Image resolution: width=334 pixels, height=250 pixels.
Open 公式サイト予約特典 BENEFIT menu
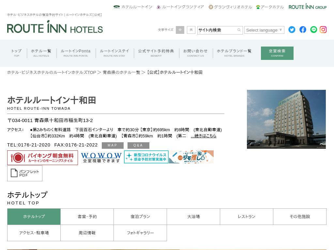click(x=156, y=53)
